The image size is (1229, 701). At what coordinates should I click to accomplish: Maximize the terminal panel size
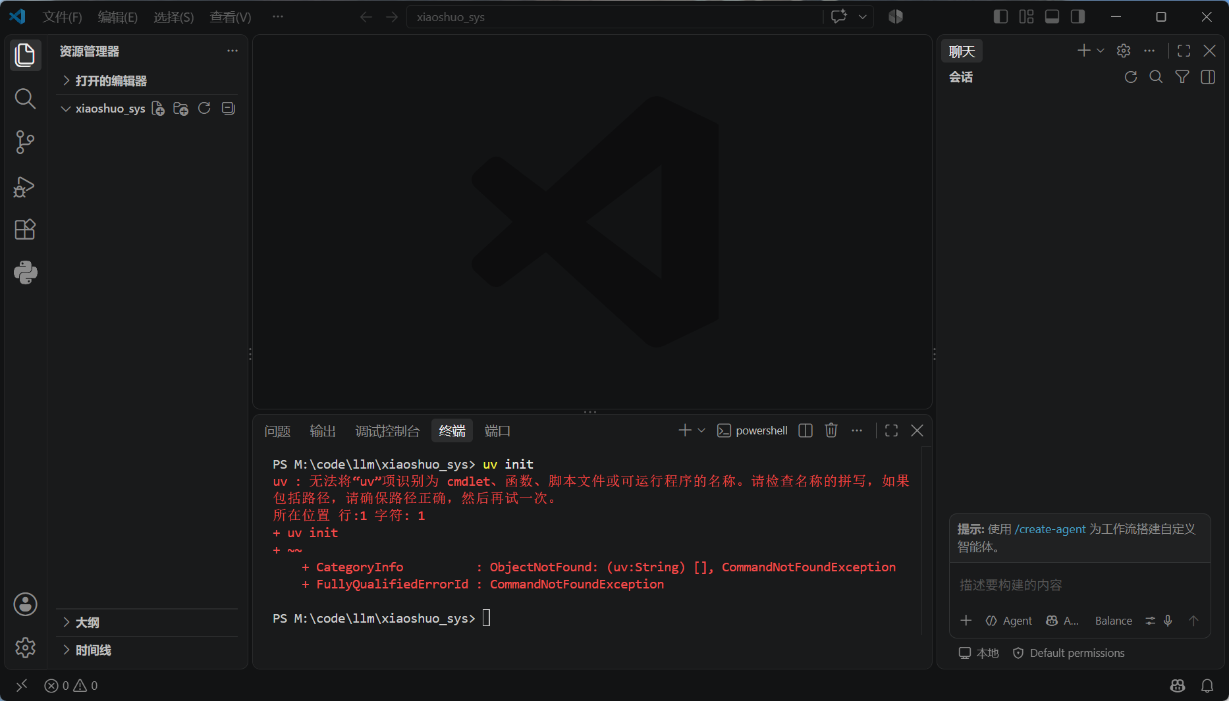pyautogui.click(x=891, y=430)
